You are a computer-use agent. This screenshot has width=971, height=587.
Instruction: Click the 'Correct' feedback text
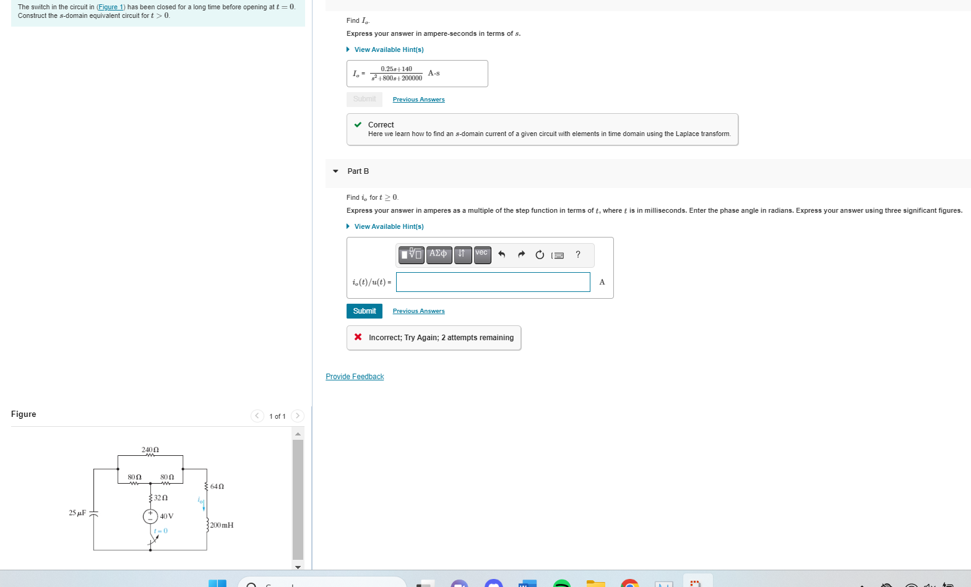[381, 125]
